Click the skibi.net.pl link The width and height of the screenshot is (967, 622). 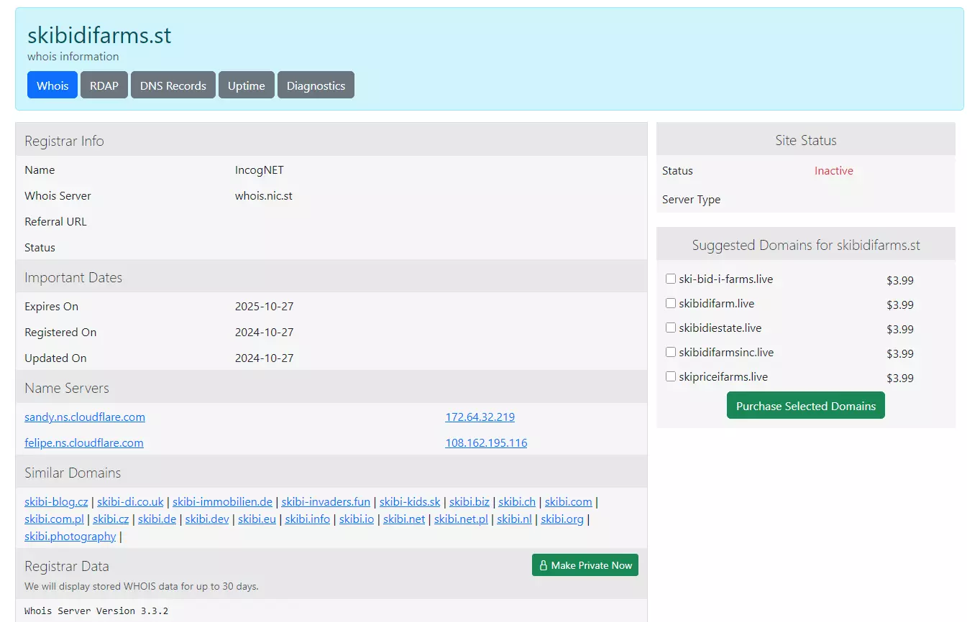click(x=461, y=519)
